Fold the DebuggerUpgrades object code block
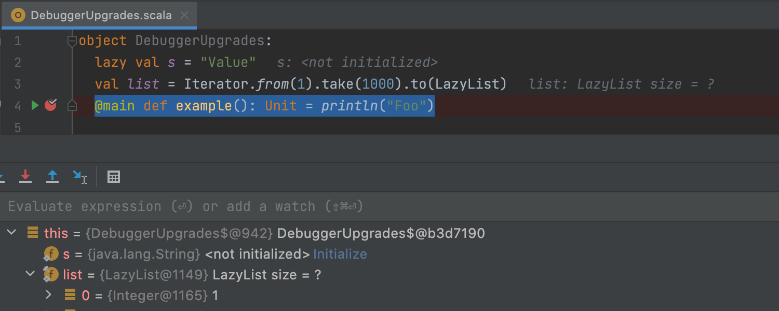Viewport: 779px width, 311px height. [x=72, y=41]
